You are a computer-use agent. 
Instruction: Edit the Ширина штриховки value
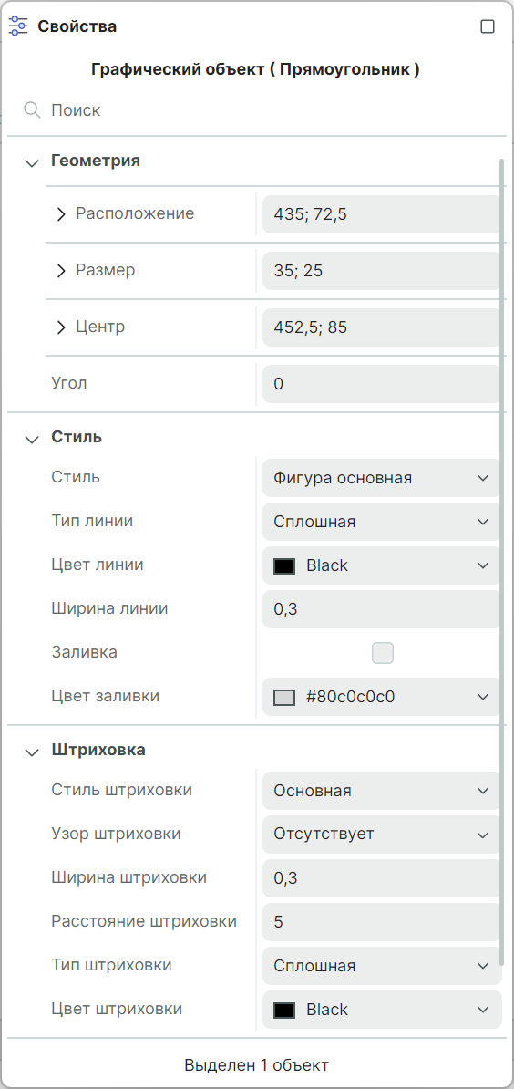382,878
